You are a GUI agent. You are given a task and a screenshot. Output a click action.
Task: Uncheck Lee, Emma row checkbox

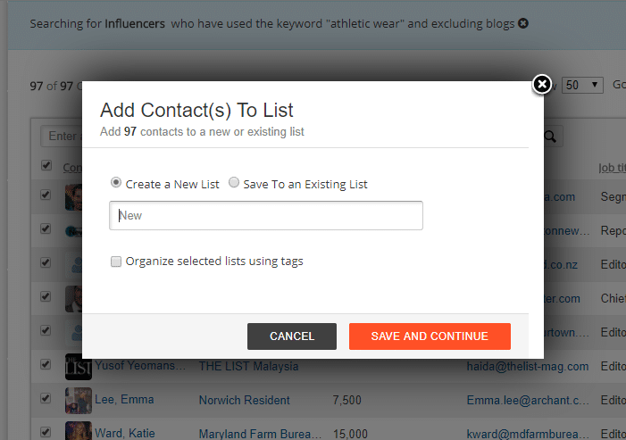46,399
